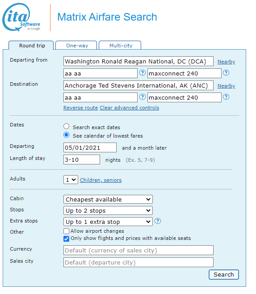This screenshot has height=294, width=256.
Task: Click Clear advanced controls link
Action: [x=130, y=108]
